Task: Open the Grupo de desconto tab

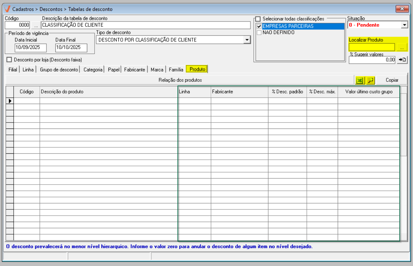Action: [59, 70]
